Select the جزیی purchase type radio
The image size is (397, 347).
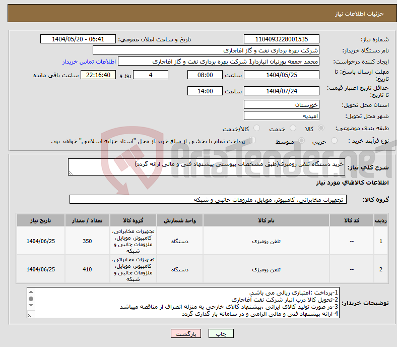[x=334, y=140]
